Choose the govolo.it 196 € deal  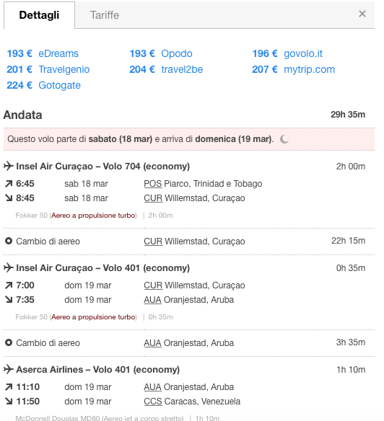pos(287,53)
